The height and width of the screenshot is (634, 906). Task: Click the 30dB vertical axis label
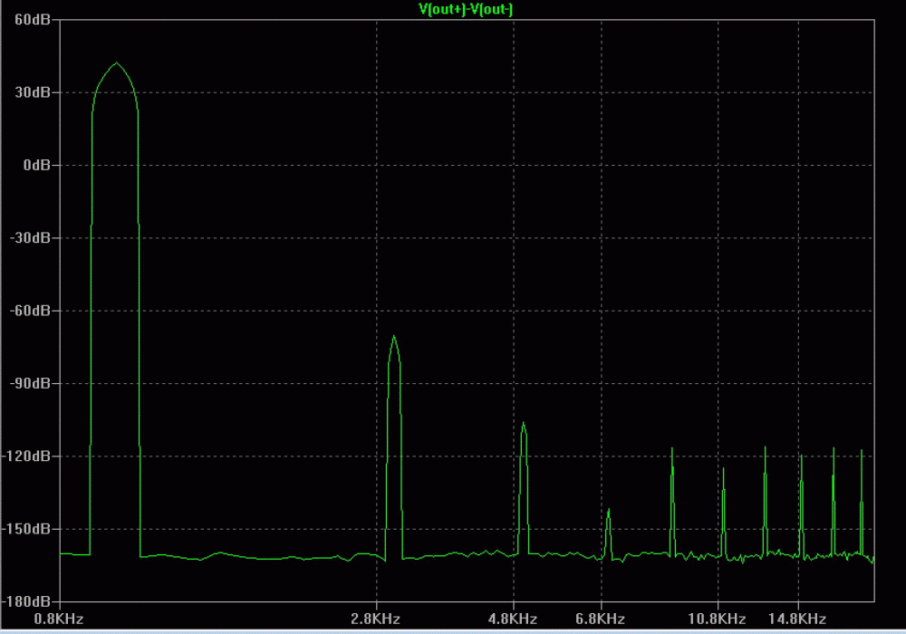(32, 92)
